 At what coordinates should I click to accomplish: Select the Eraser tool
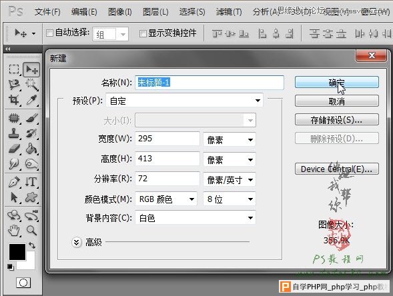point(14,149)
